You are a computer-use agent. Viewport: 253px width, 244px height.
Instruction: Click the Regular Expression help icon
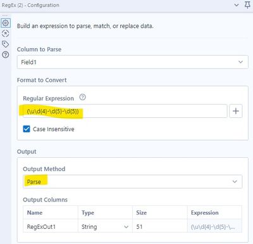coord(82,97)
